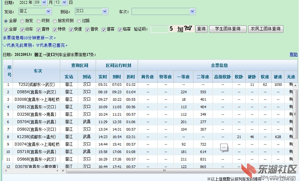Click the 车次 column header
Viewport: 300px width, 181px height.
(x=36, y=71)
